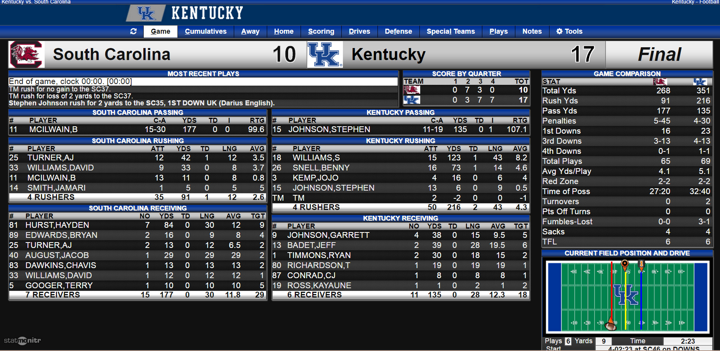Click the Defense tab

[398, 31]
